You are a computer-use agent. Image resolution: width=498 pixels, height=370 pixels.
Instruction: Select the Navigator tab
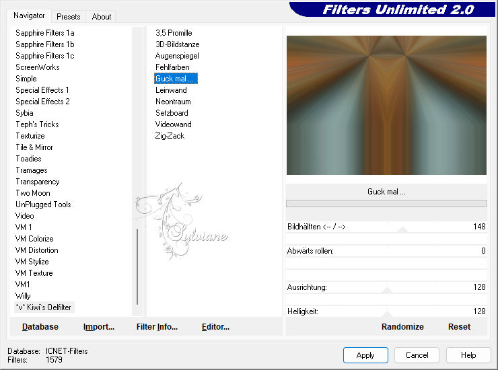29,15
